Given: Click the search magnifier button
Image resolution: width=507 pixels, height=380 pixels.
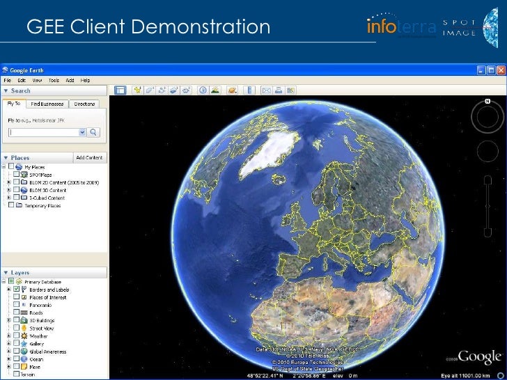Looking at the screenshot, I should click(x=94, y=132).
